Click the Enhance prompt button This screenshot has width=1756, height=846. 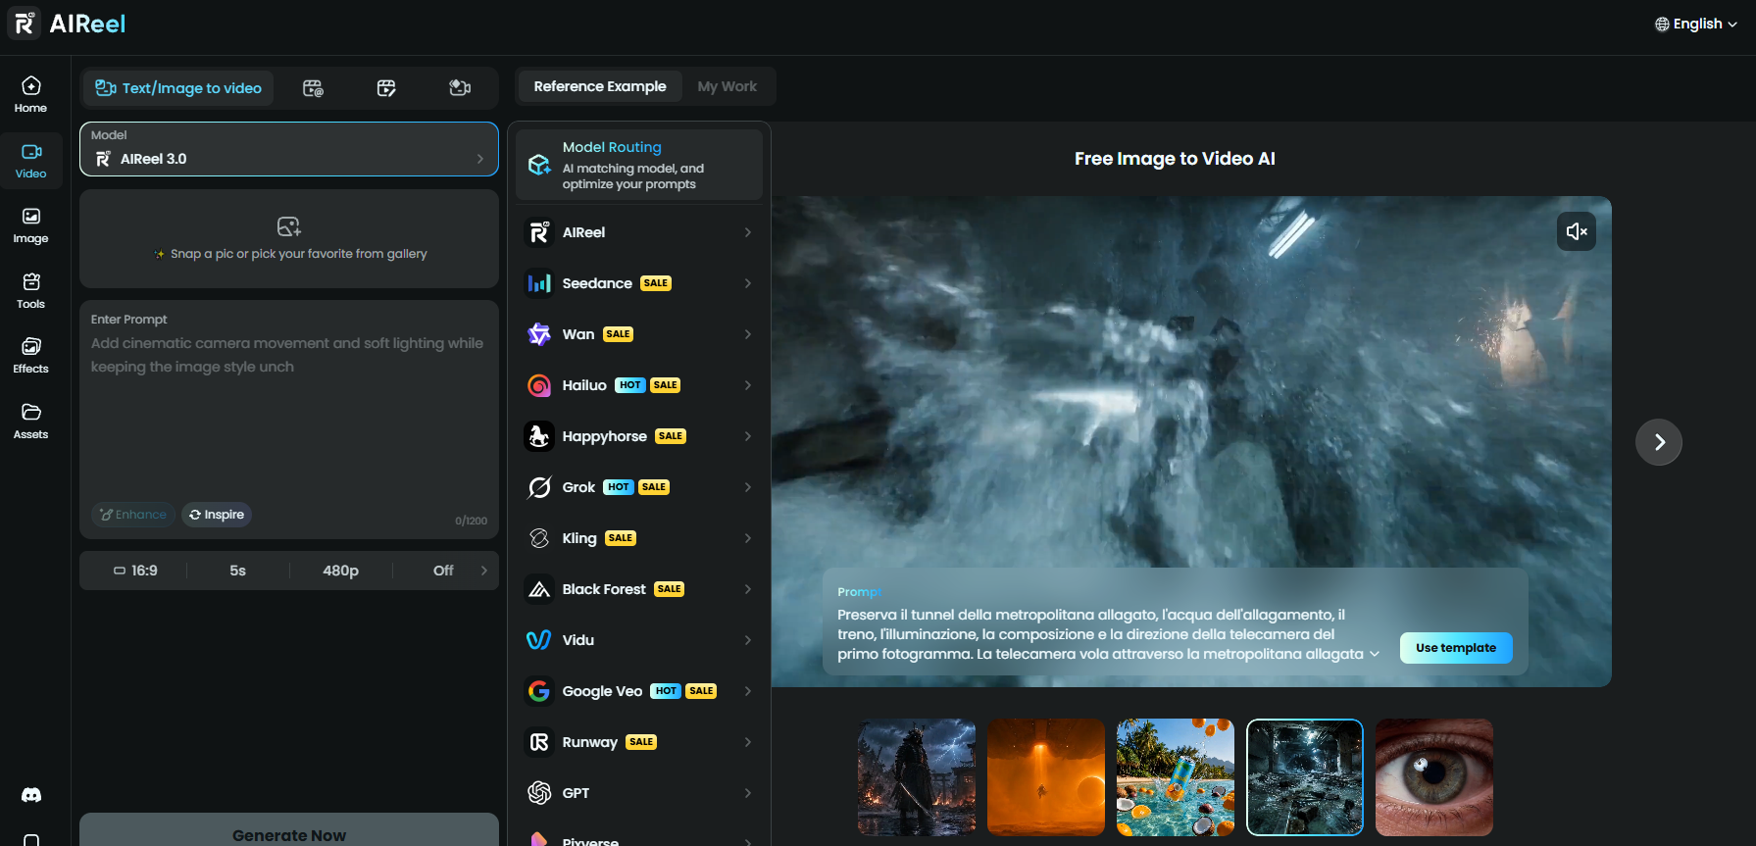[x=133, y=515]
